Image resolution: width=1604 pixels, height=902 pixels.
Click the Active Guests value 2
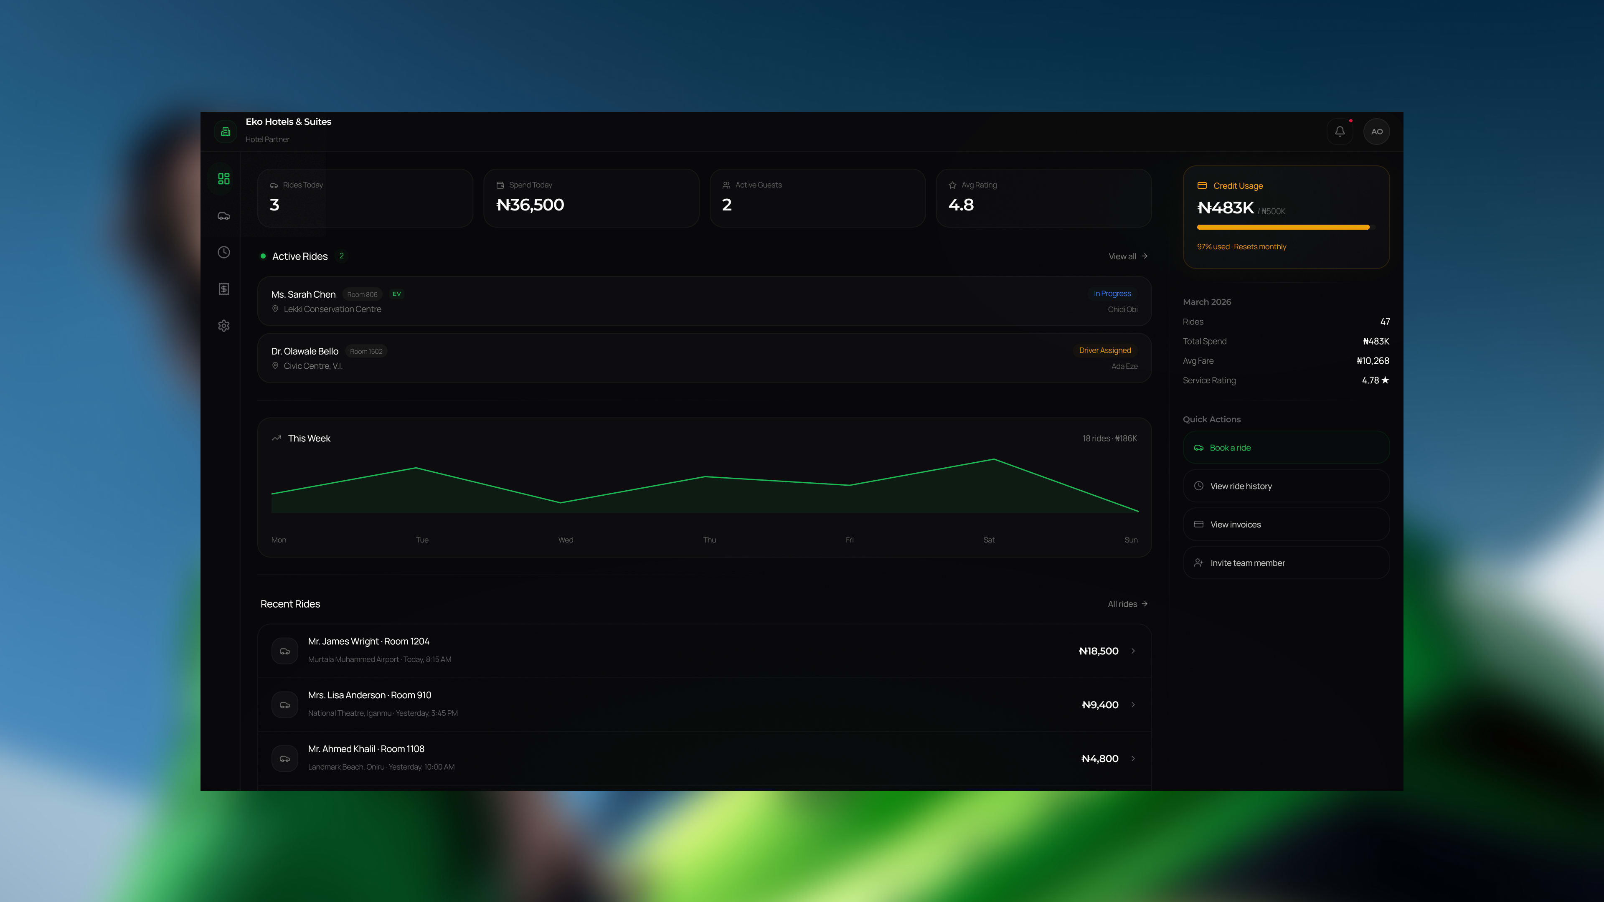[727, 205]
